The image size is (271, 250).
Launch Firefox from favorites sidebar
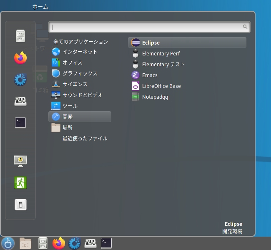point(20,58)
